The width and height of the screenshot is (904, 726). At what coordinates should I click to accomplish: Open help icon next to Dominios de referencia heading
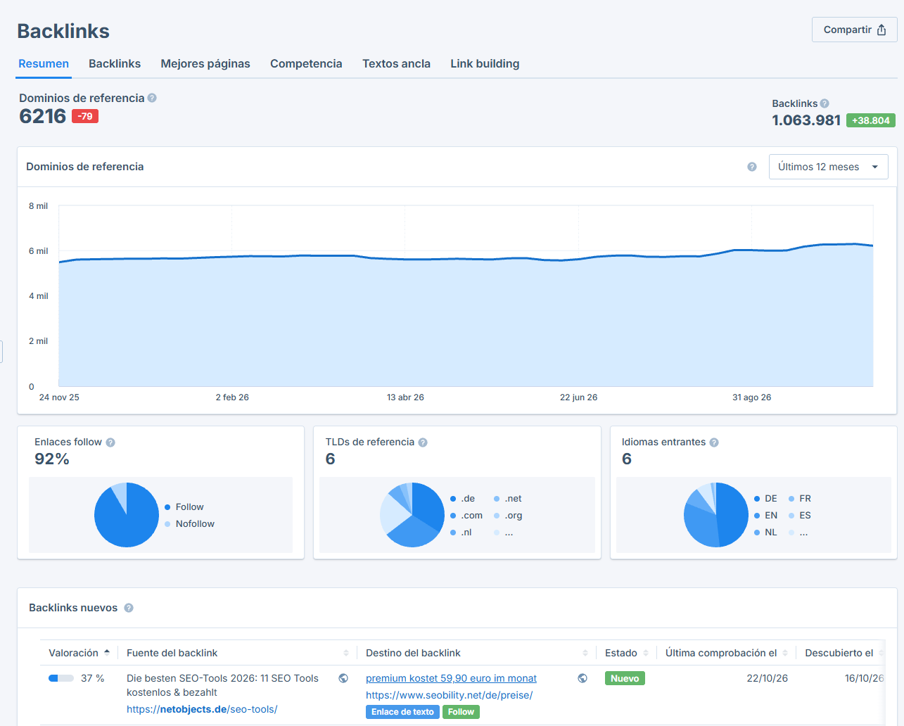click(x=152, y=98)
